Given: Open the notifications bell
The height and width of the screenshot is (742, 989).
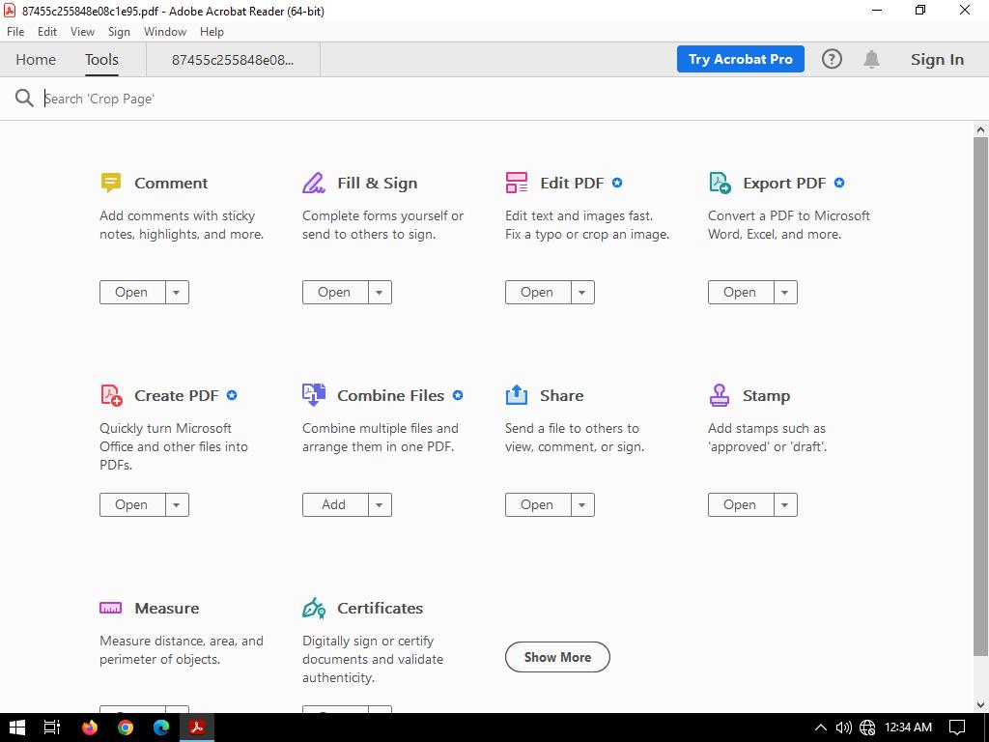Looking at the screenshot, I should click(x=871, y=59).
